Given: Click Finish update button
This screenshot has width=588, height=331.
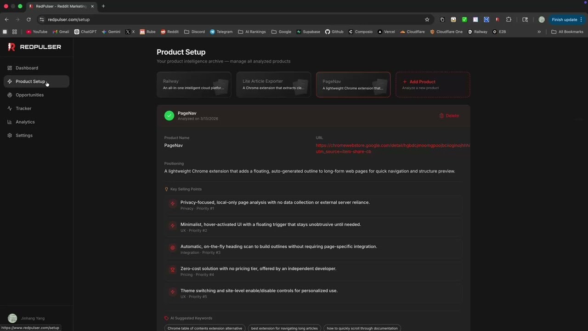Looking at the screenshot, I should point(565,19).
